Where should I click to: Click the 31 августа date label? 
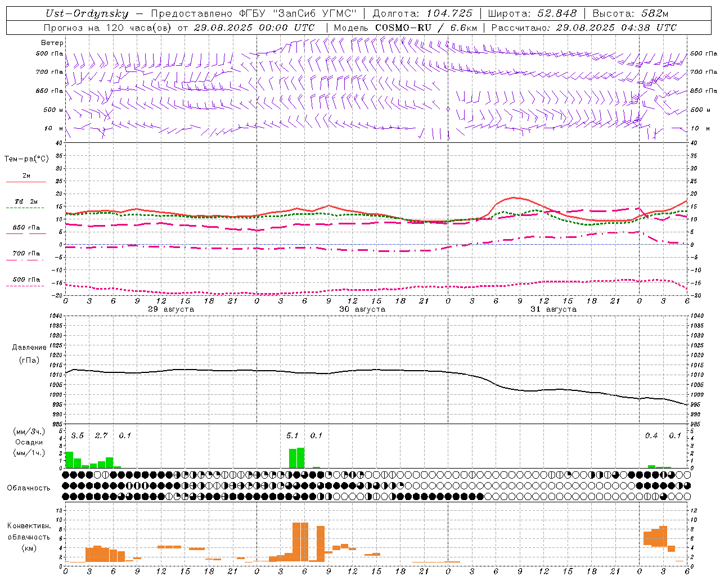click(553, 309)
